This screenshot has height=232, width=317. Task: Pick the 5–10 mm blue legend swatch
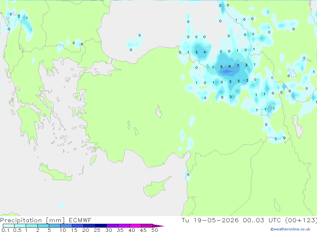55,226
